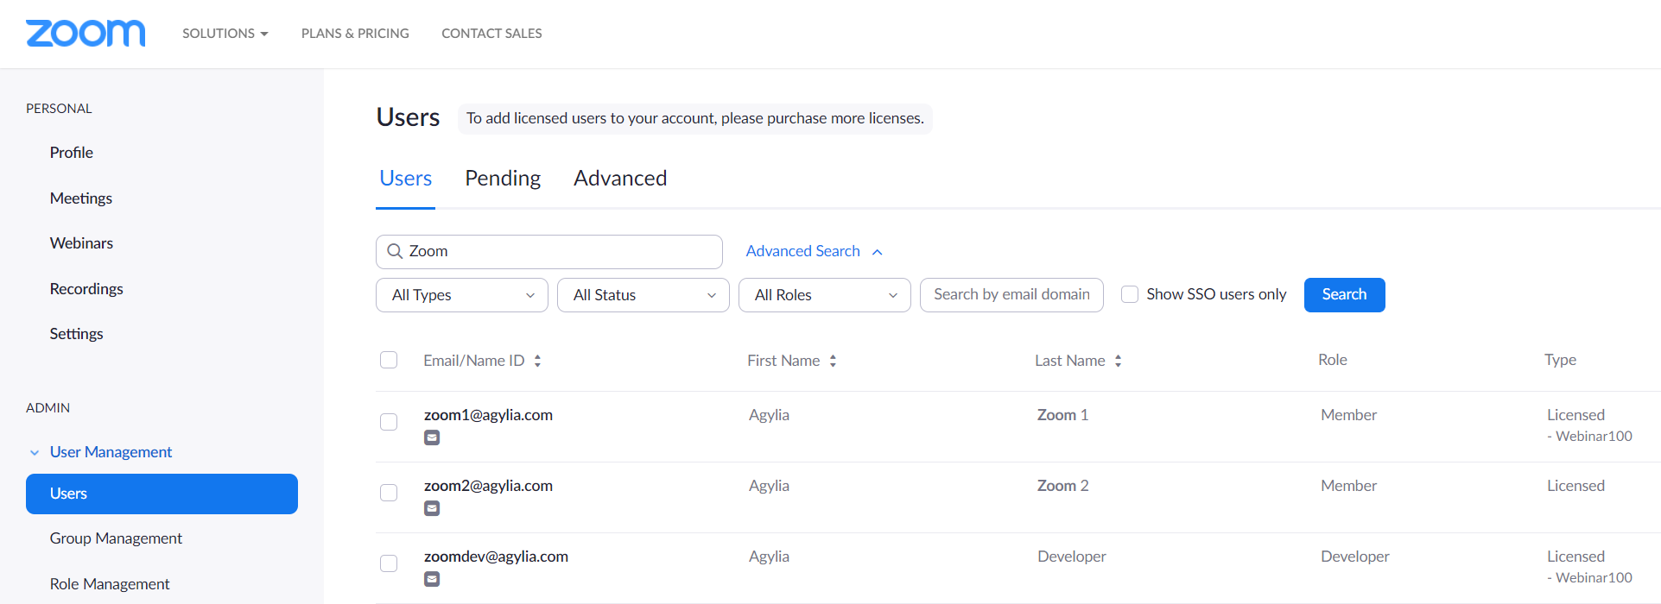Viewport: 1661px width, 604px height.
Task: Open user zoomdev@agylia.com
Action: pyautogui.click(x=496, y=557)
